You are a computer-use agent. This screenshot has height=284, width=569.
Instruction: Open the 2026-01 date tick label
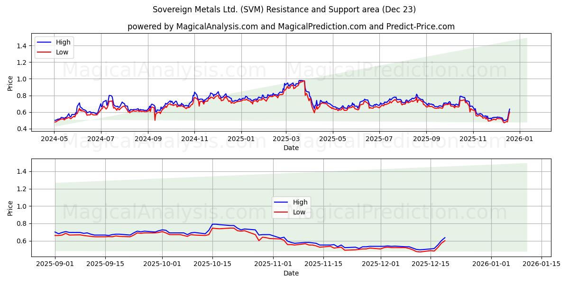[x=520, y=137]
